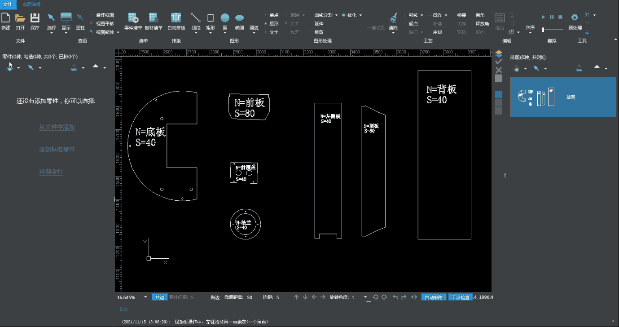Select the 圆 circle drawing tool
The image size is (619, 327).
(225, 18)
